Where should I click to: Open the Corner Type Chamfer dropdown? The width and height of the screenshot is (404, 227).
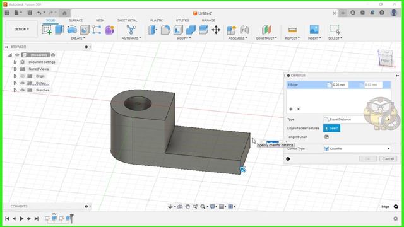pyautogui.click(x=357, y=149)
